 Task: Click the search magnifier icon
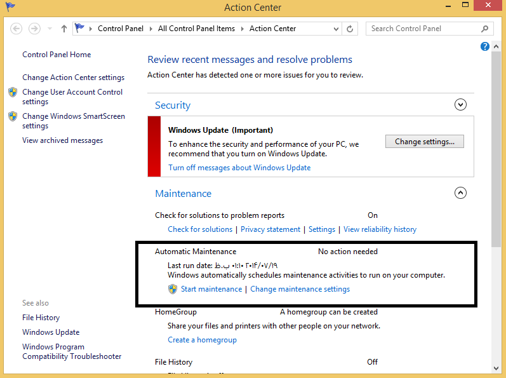(484, 29)
